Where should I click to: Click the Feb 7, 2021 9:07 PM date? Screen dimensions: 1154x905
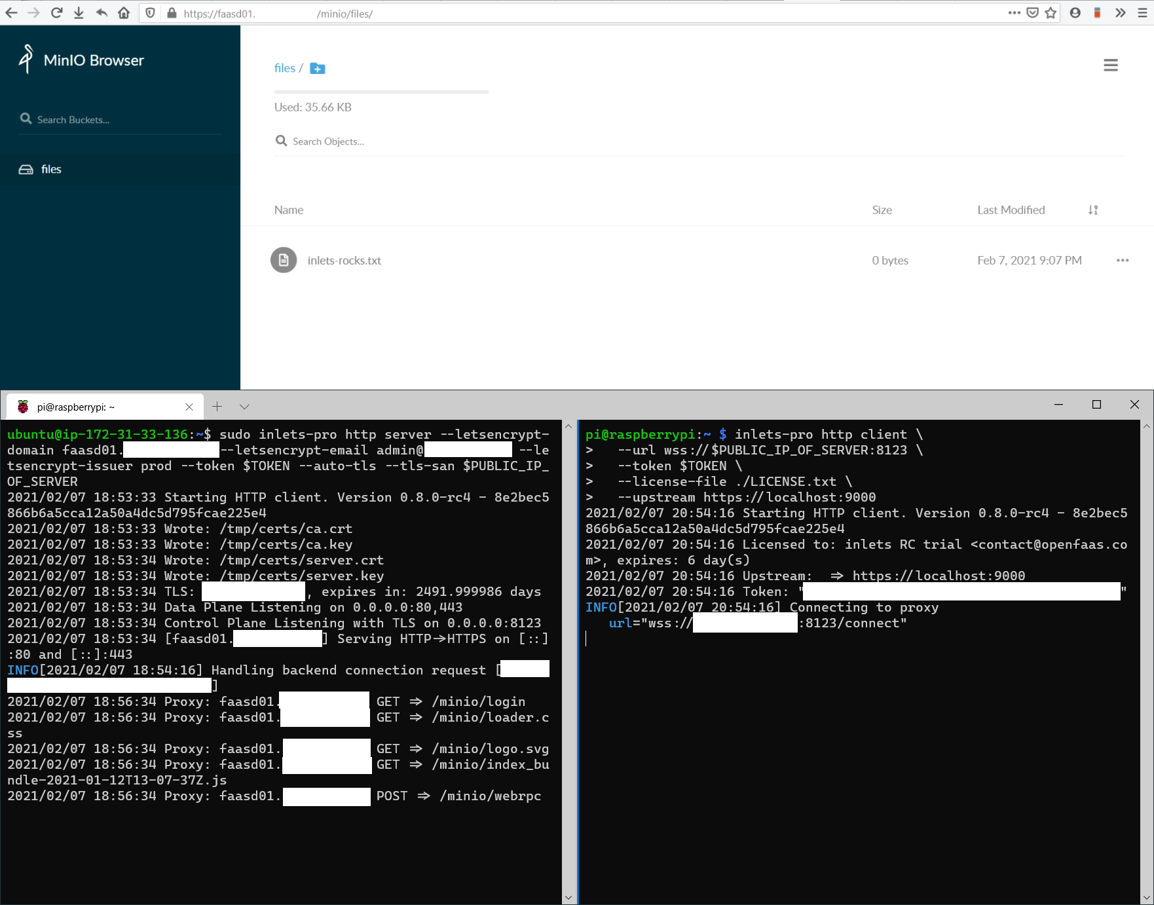click(1029, 261)
